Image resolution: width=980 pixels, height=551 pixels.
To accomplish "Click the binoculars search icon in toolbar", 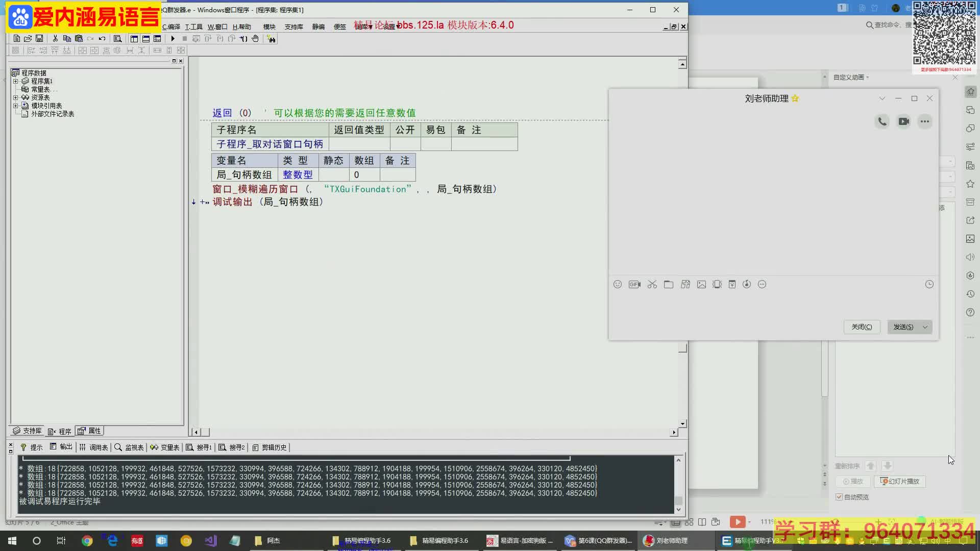I will point(272,39).
